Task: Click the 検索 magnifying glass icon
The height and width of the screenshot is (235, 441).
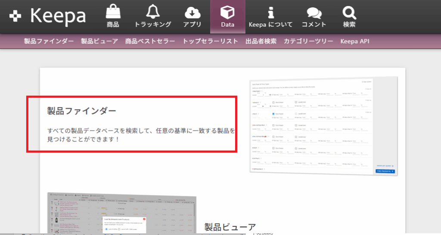Action: coord(349,12)
